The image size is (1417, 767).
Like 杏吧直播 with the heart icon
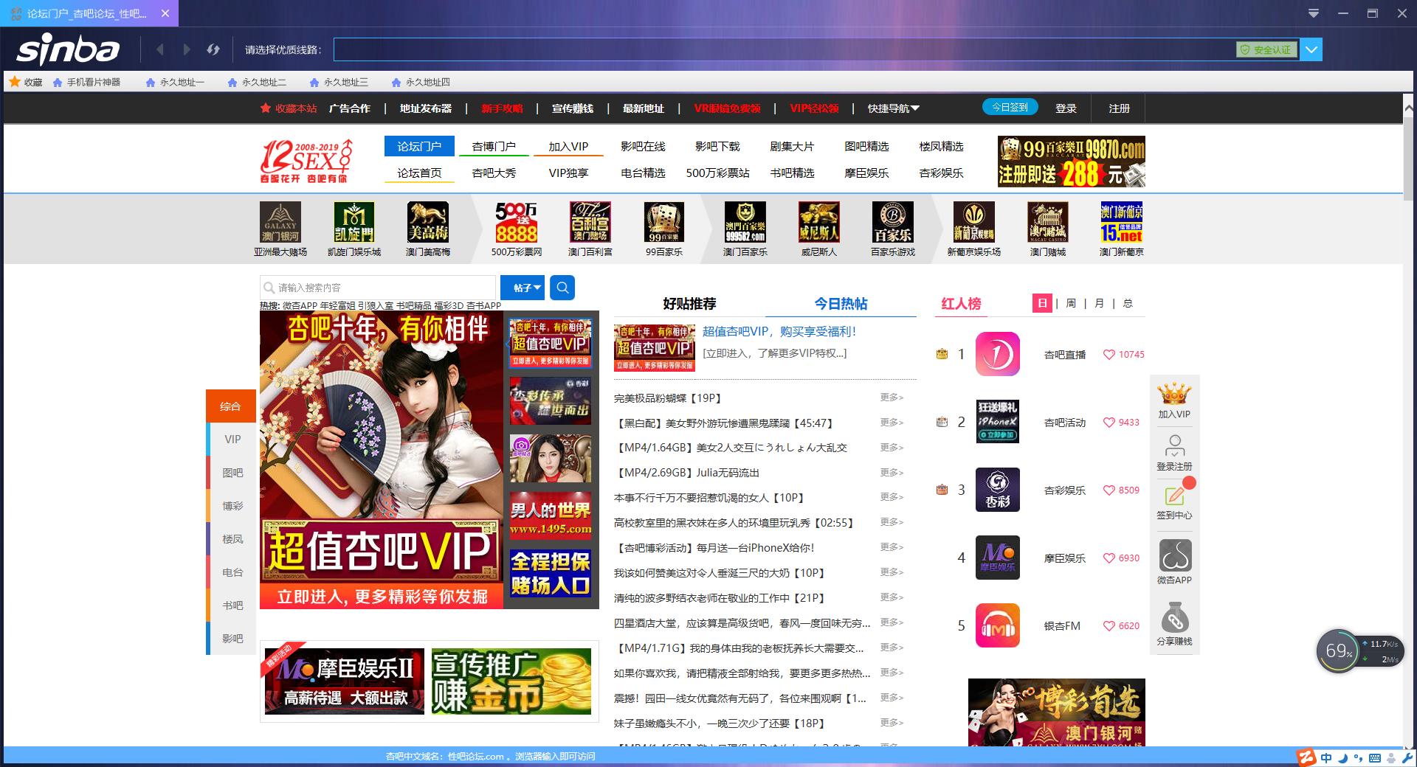(1109, 355)
